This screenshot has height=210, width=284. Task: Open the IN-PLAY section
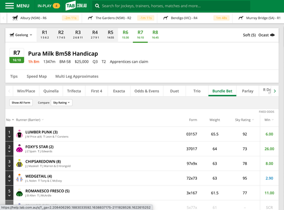(49, 6)
